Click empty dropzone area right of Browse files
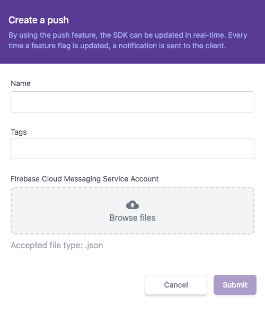 (x=205, y=217)
